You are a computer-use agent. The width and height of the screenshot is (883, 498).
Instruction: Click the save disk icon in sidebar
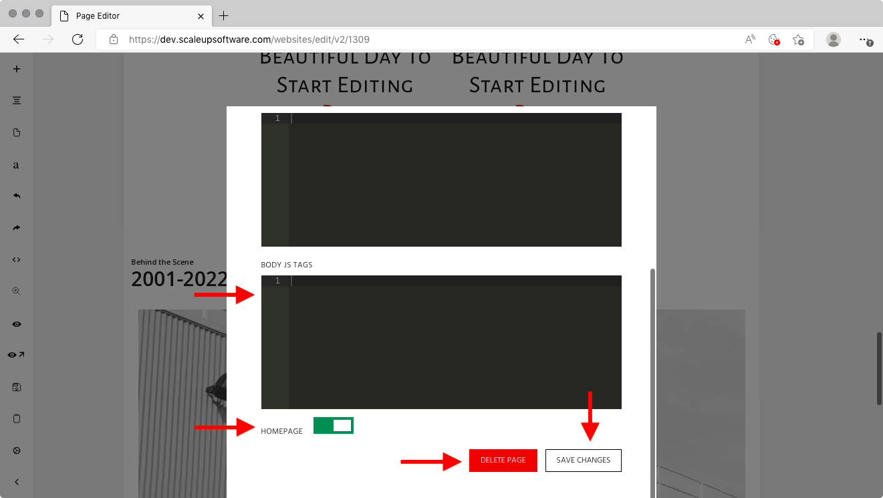click(x=17, y=387)
